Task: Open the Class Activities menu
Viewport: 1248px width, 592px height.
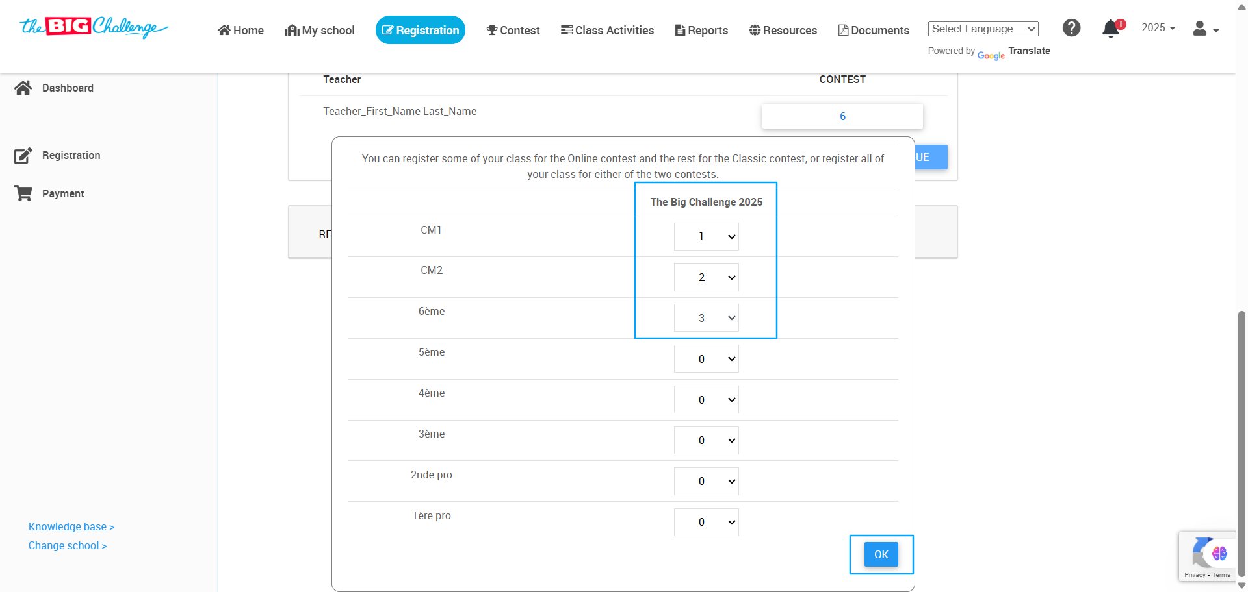Action: click(x=607, y=31)
